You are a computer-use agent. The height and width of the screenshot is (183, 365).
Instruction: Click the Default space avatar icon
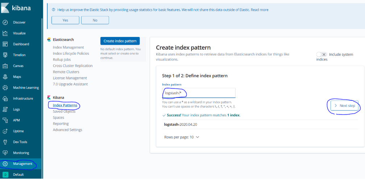[5, 175]
